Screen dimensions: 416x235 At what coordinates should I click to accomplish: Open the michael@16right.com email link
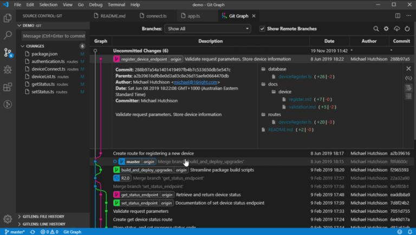(x=196, y=82)
